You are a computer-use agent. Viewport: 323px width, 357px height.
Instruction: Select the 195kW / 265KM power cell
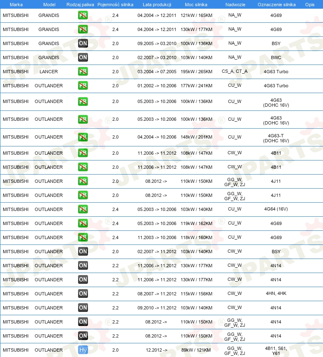point(196,72)
